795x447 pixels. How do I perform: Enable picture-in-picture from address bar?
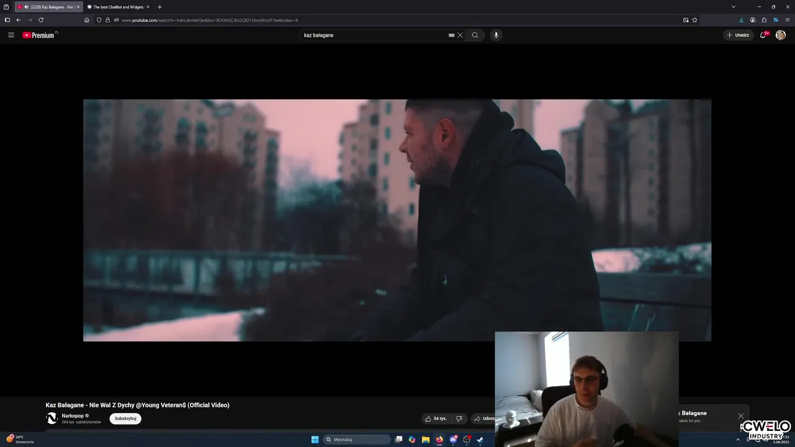click(x=686, y=20)
